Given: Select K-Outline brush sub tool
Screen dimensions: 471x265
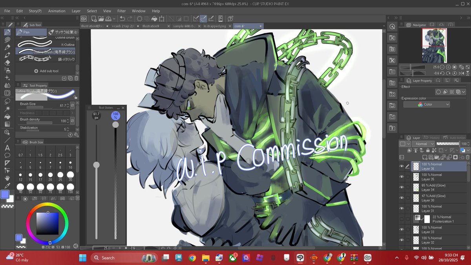Looking at the screenshot, I should tap(46, 44).
